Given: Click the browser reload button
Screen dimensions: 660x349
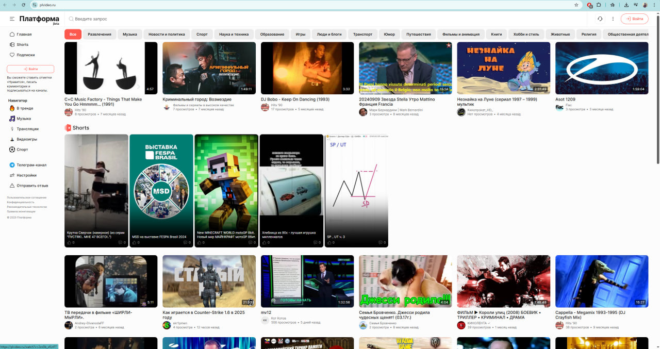Looking at the screenshot, I should [23, 5].
